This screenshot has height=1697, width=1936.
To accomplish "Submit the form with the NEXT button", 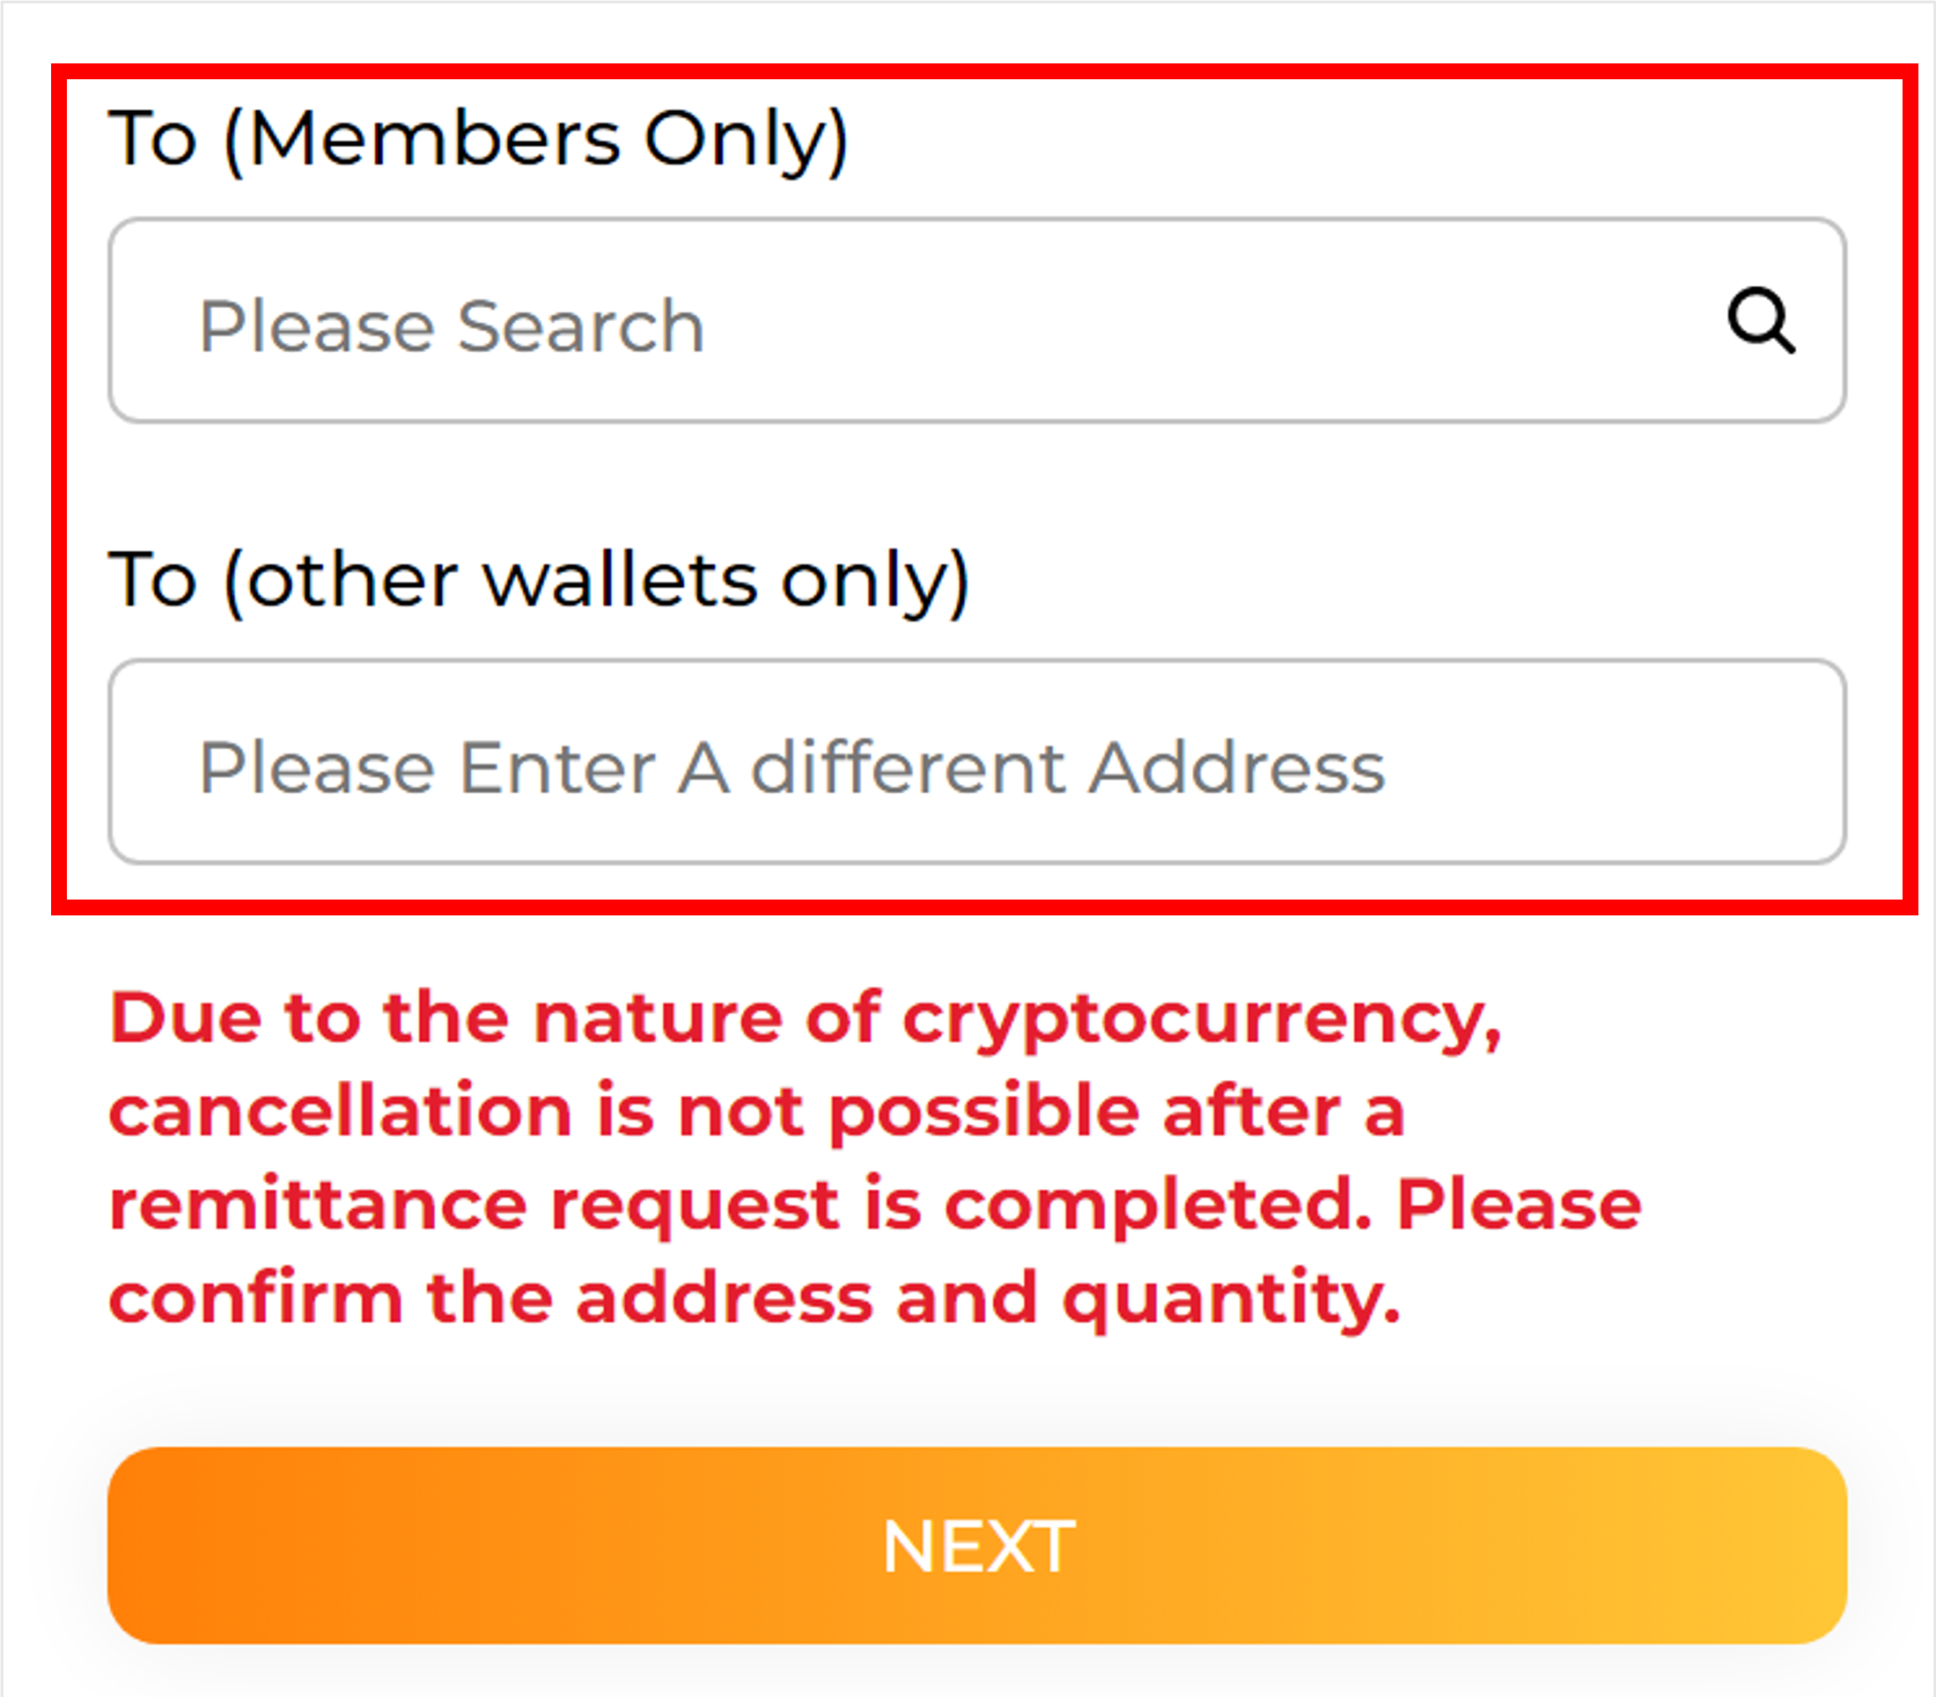I will 976,1546.
